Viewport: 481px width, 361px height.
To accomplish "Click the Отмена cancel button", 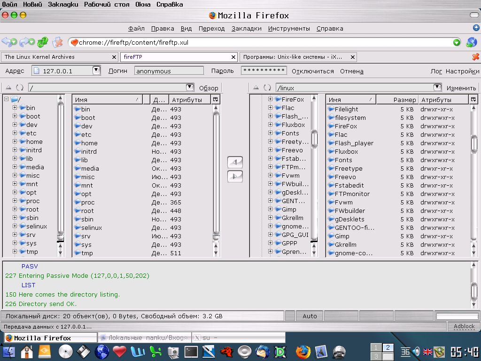I will pyautogui.click(x=351, y=71).
